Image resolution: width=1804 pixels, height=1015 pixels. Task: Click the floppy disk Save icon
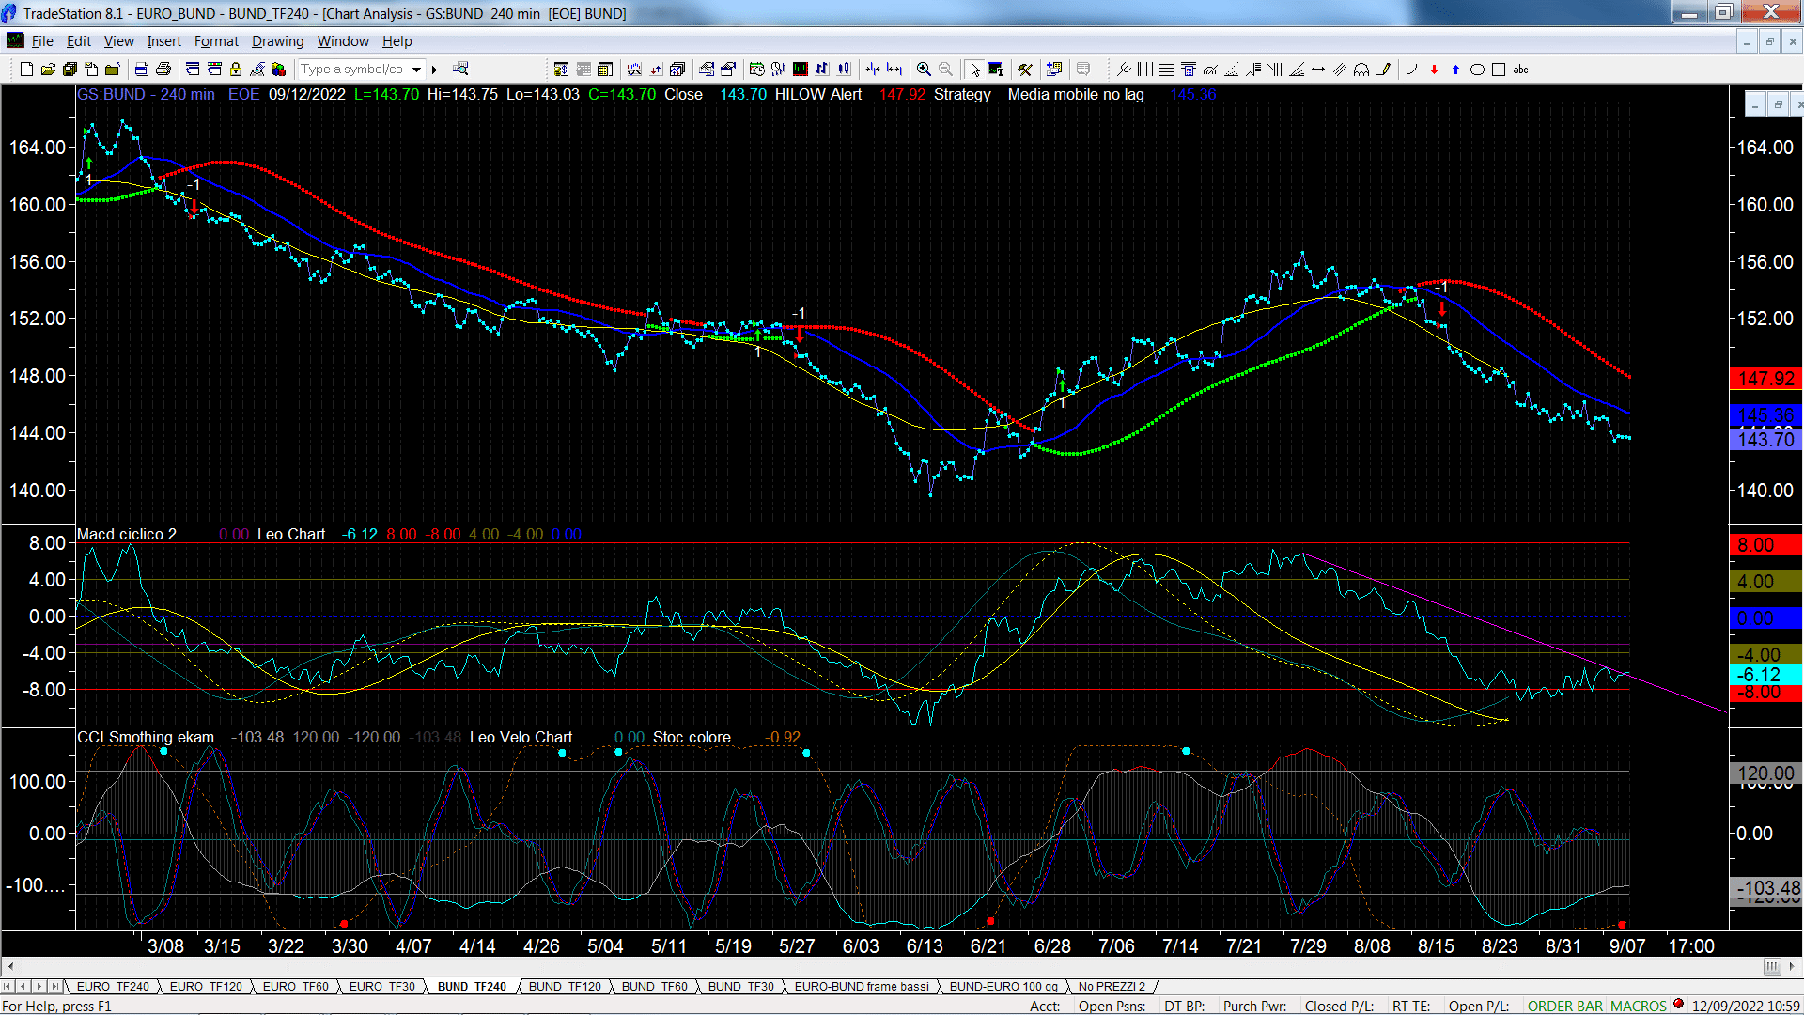tap(70, 69)
